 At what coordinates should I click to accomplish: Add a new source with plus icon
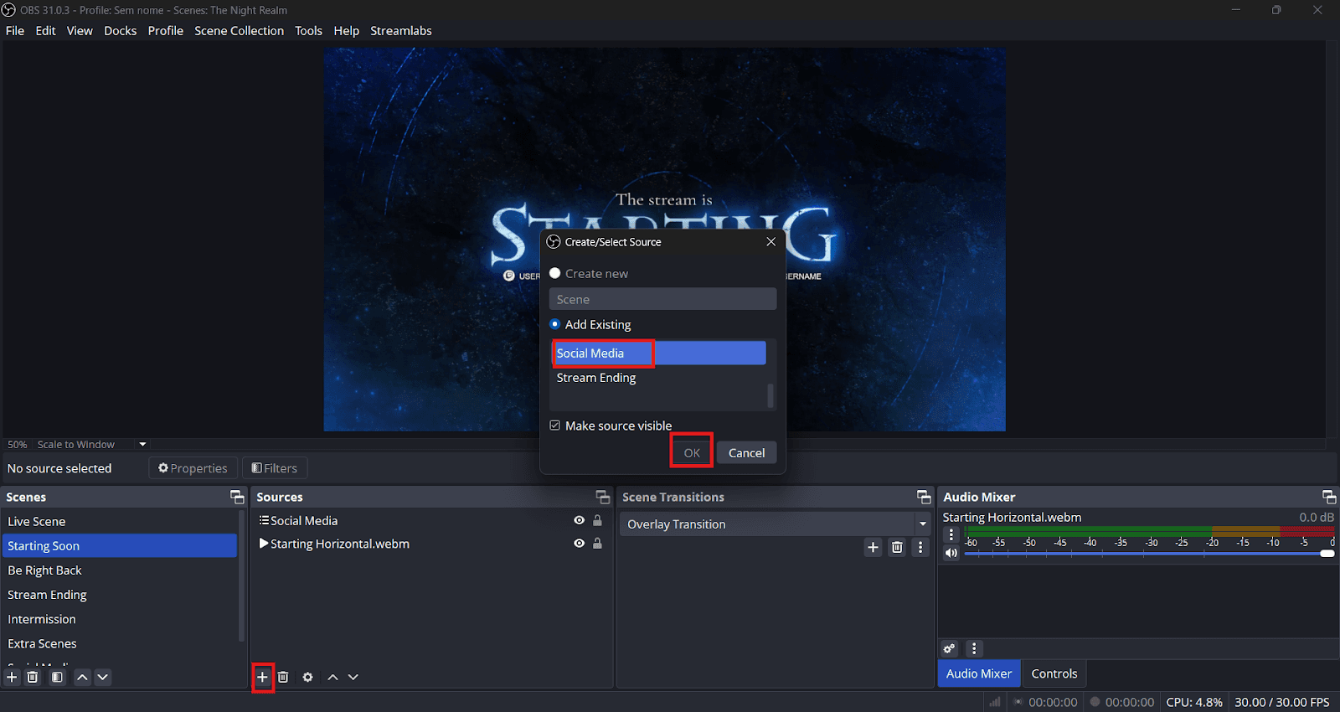262,677
